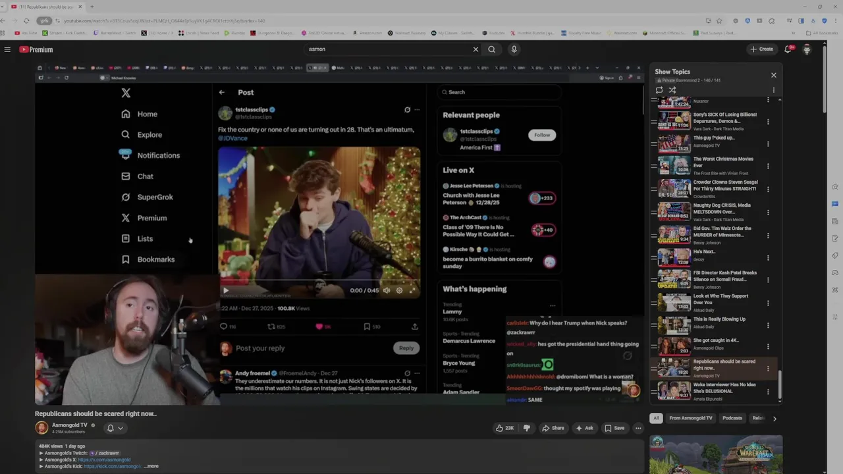This screenshot has height=474, width=843.
Task: Open options for 'FBI Director Kash Patel' item
Action: click(x=768, y=280)
